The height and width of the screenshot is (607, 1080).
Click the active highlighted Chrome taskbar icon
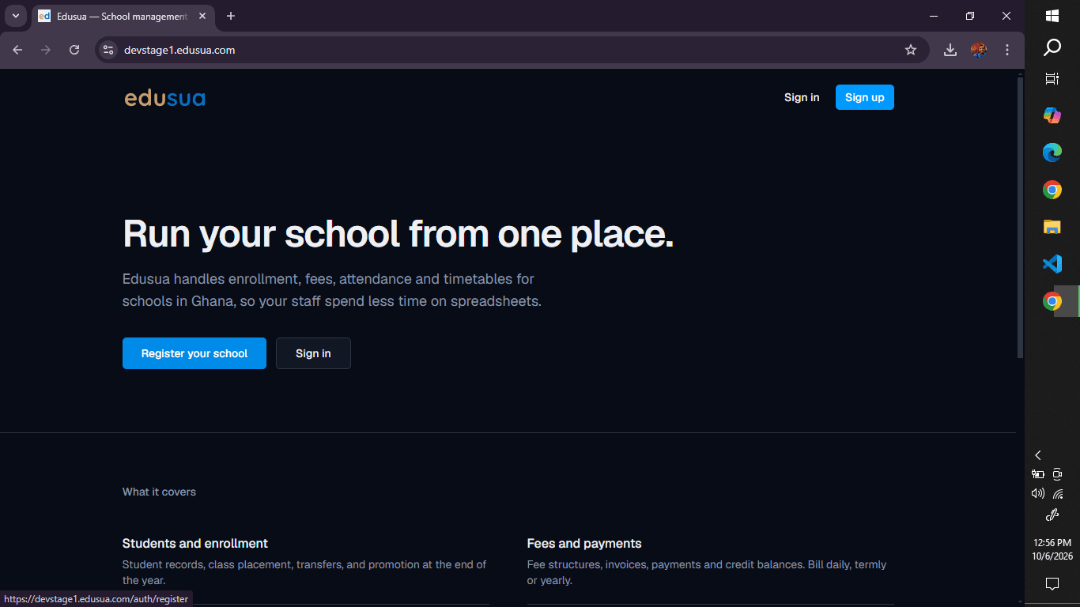click(1052, 301)
